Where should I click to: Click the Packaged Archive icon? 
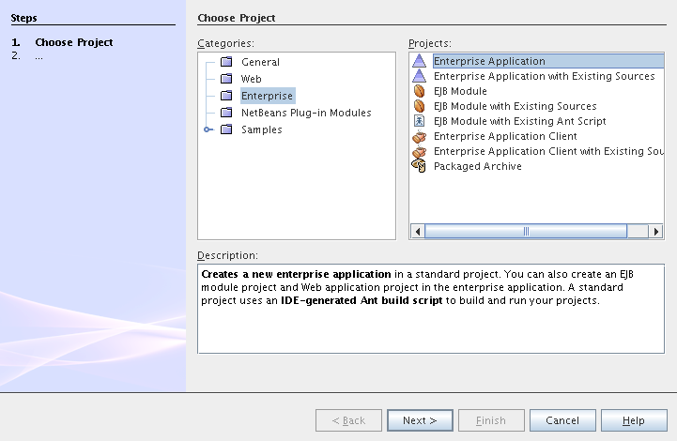[x=420, y=166]
